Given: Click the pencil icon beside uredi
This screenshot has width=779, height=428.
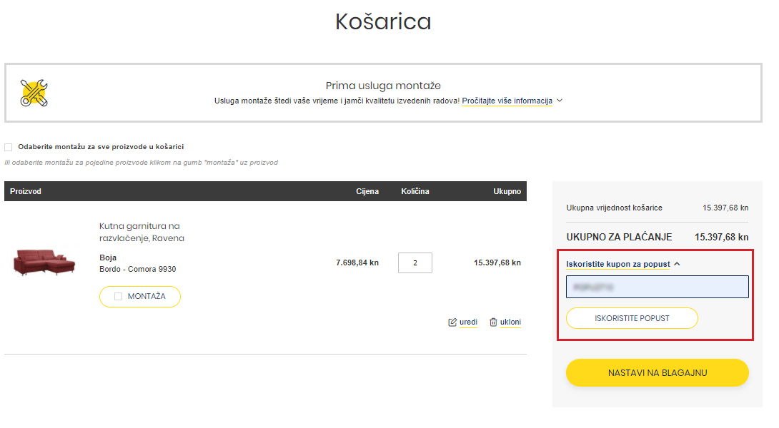Looking at the screenshot, I should tap(452, 322).
